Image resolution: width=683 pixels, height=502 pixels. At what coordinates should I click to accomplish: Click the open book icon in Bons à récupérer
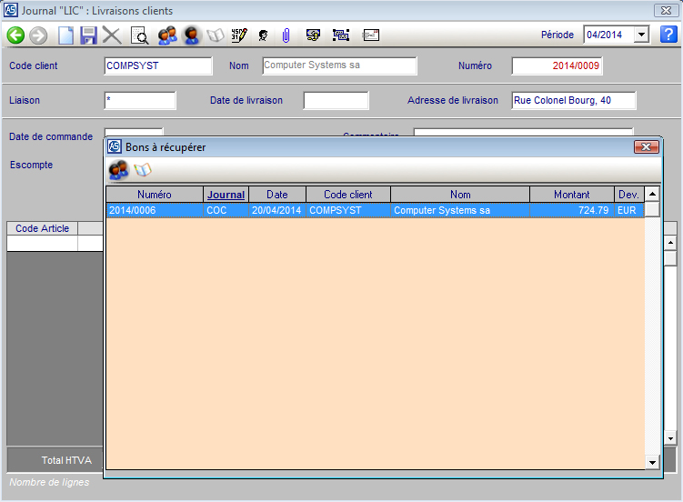click(143, 170)
